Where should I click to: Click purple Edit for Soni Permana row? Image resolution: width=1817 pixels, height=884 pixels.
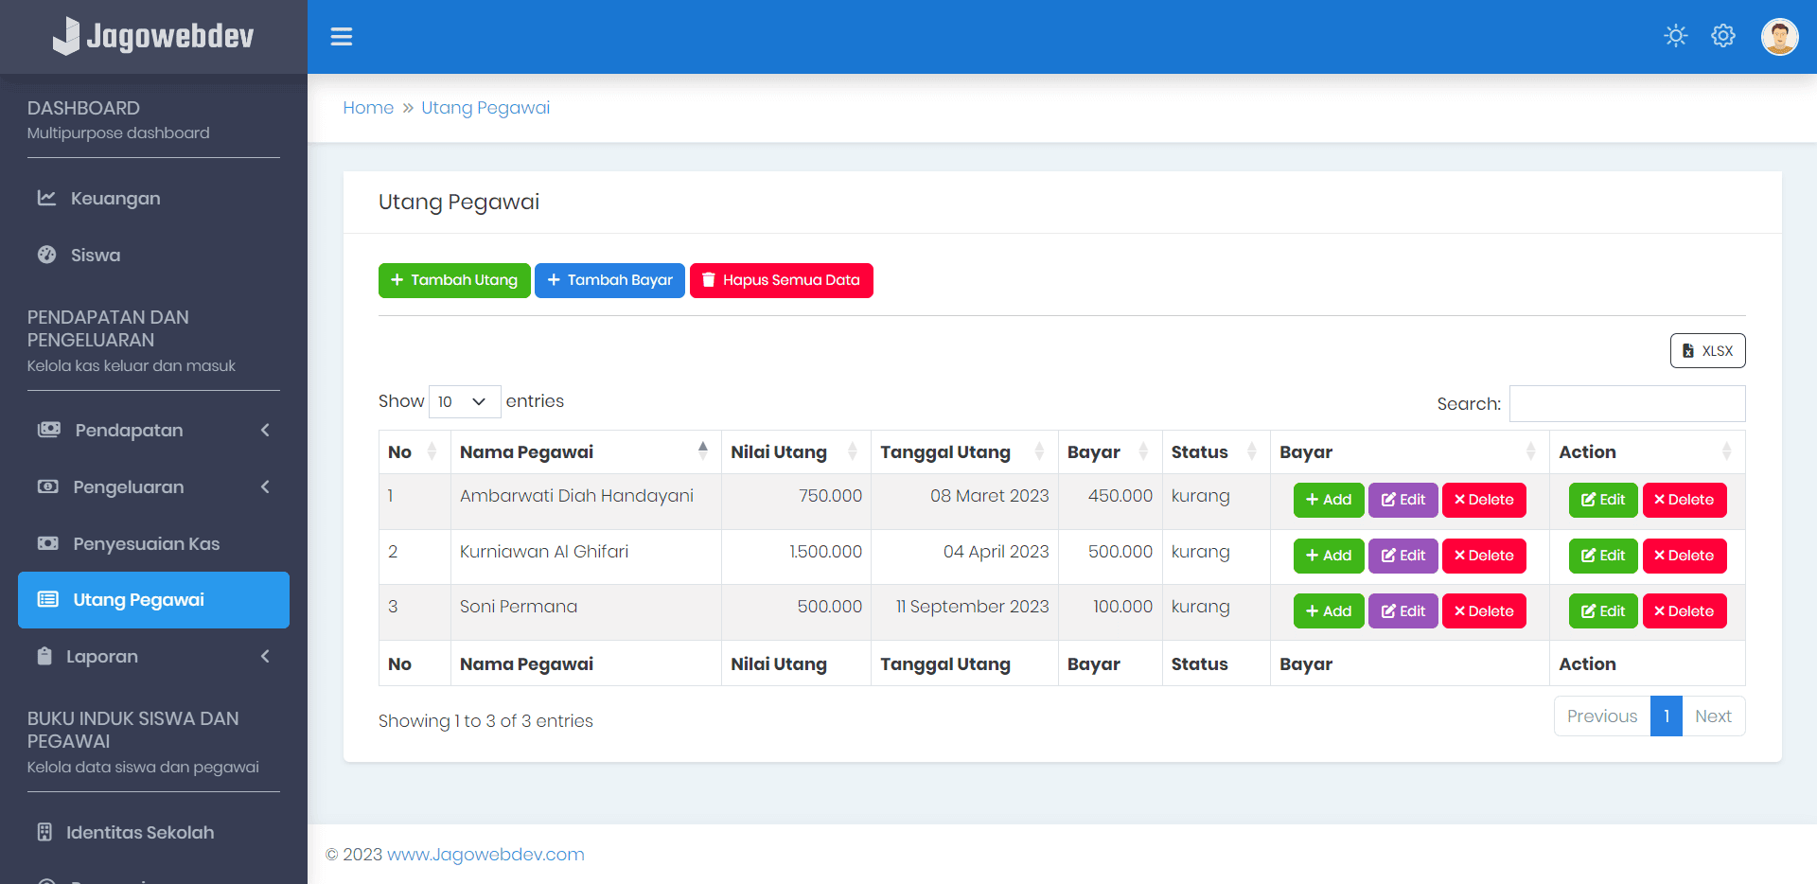(1403, 611)
